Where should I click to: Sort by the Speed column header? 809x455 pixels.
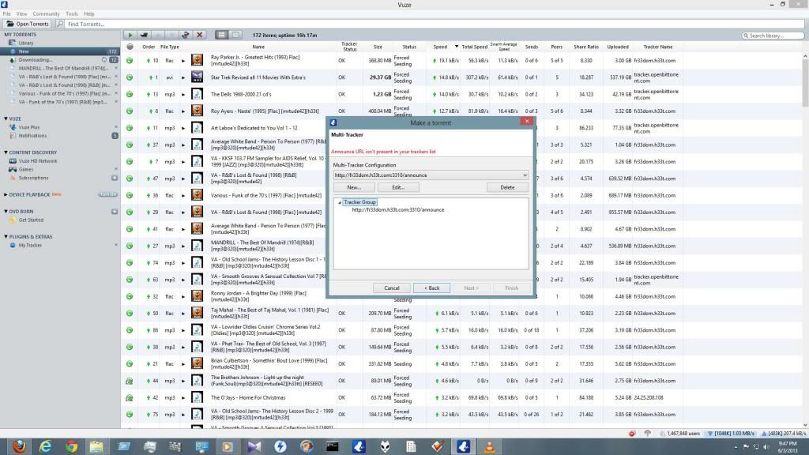pos(440,47)
